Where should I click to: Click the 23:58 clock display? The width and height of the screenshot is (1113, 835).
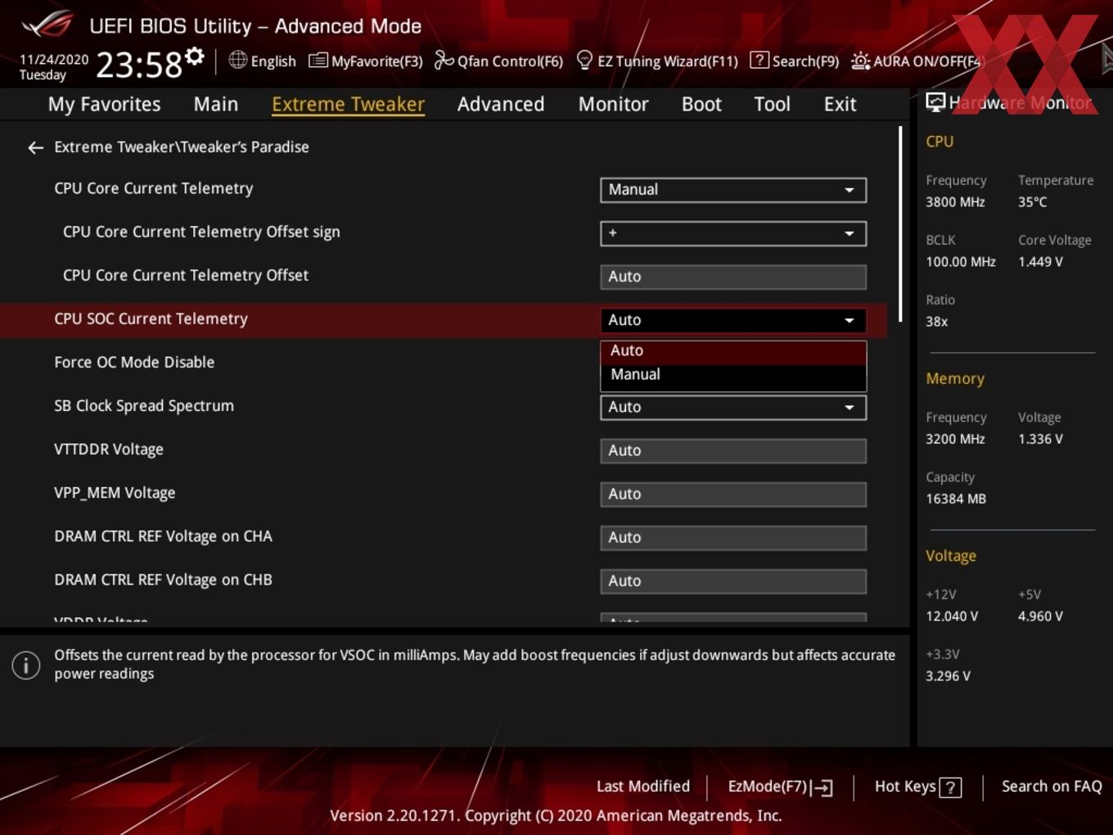[139, 65]
